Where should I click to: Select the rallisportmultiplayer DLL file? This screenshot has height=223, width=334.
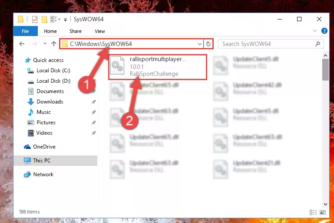pyautogui.click(x=158, y=67)
